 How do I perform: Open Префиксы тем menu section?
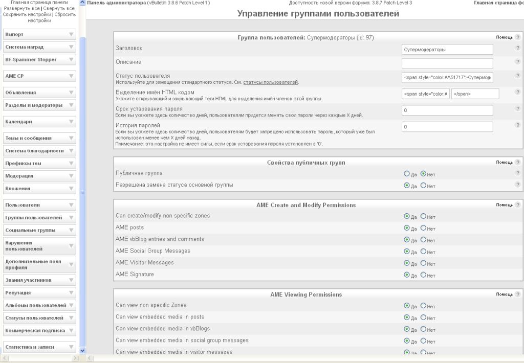click(x=39, y=163)
